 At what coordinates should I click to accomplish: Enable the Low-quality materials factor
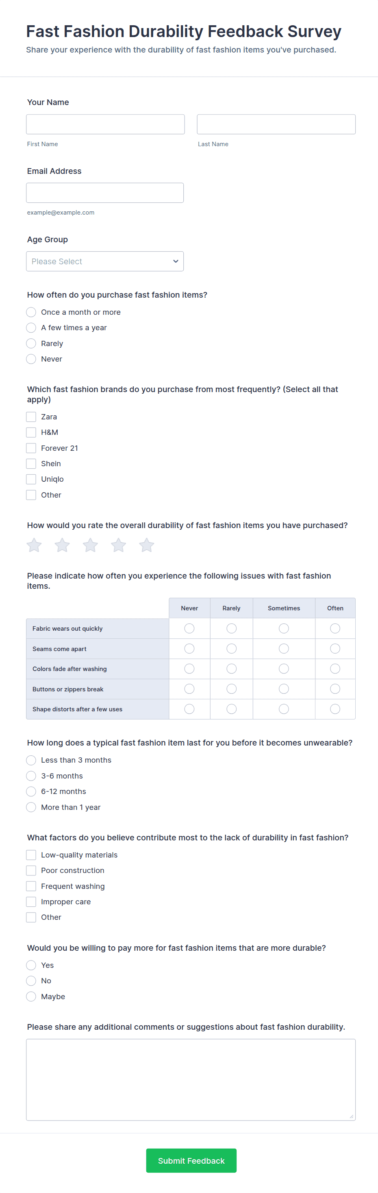[x=31, y=855]
